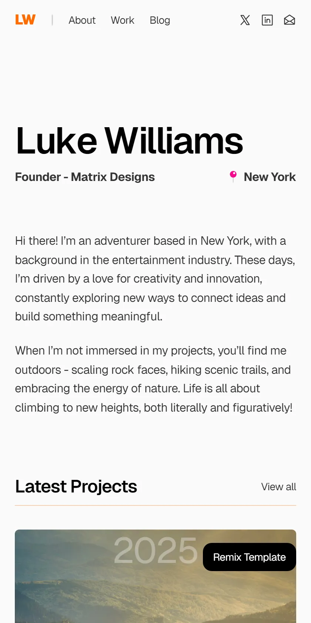Viewport: 311px width, 623px height.
Task: Open the LinkedIn icon in header
Action: [x=267, y=20]
